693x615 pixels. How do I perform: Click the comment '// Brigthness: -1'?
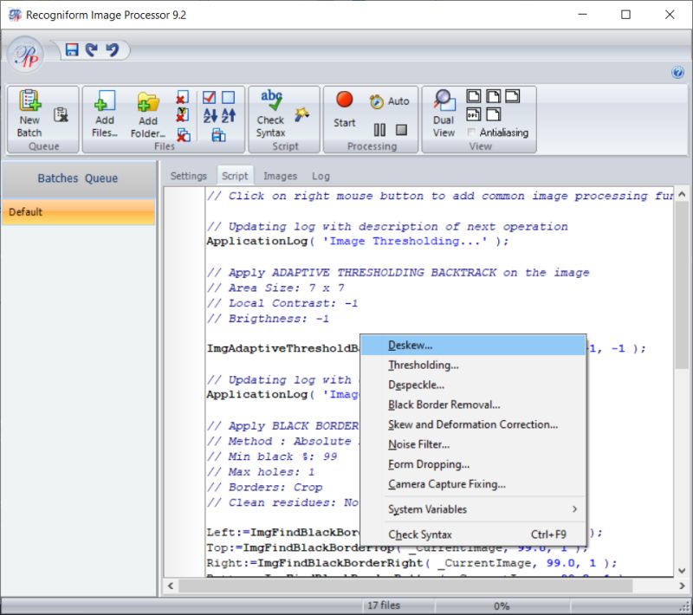[x=268, y=319]
